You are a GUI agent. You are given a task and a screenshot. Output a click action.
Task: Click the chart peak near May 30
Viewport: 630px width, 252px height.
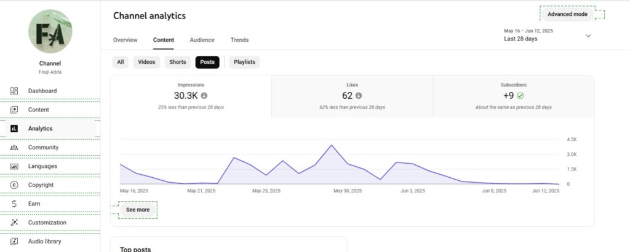click(332, 145)
